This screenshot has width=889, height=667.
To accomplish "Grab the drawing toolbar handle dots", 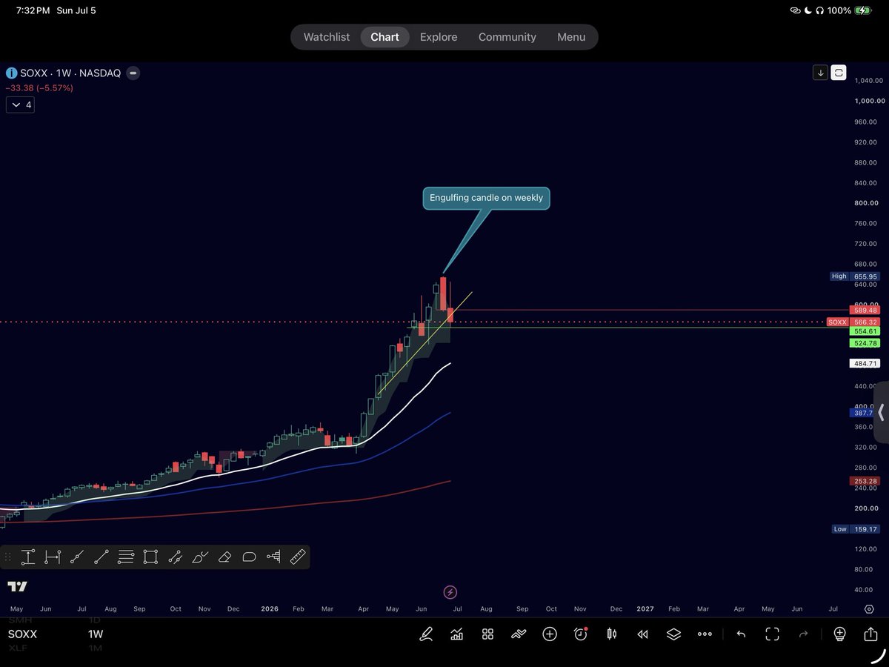I will [x=7, y=557].
